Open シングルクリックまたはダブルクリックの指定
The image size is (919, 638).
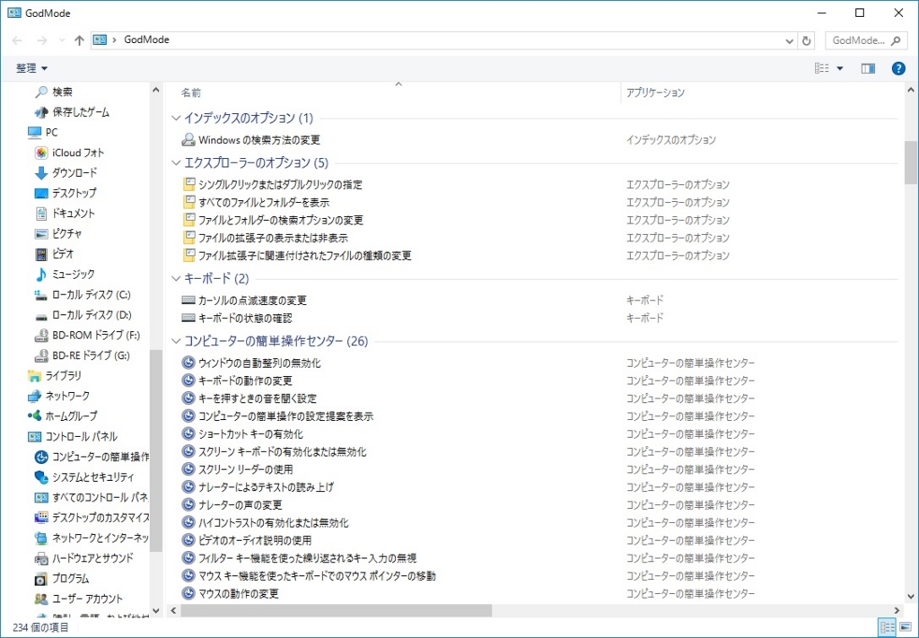pyautogui.click(x=280, y=185)
